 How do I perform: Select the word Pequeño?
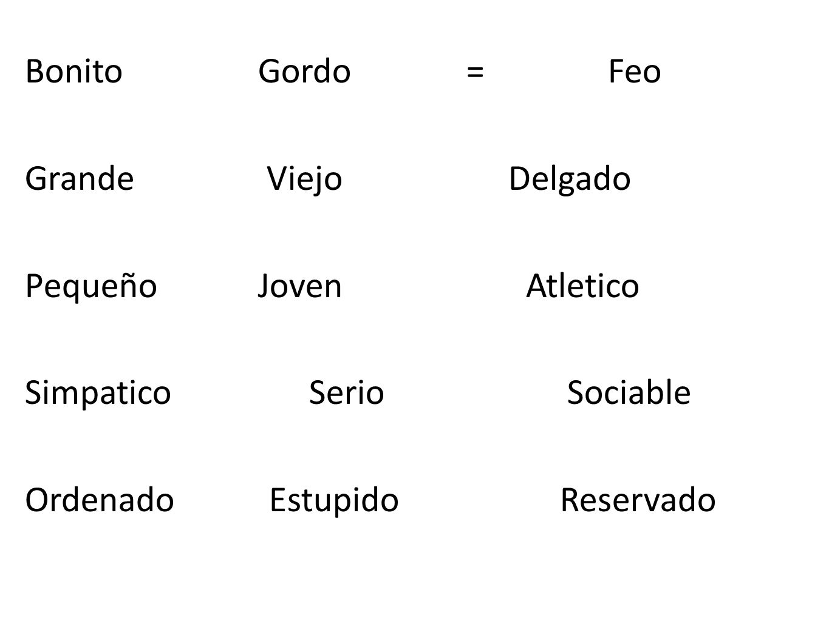pos(91,287)
